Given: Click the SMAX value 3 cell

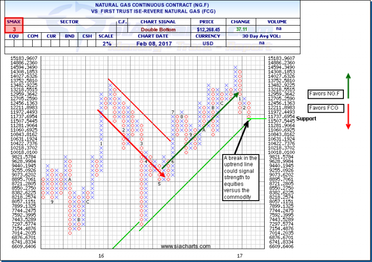Looking at the screenshot, I should tap(11, 29).
